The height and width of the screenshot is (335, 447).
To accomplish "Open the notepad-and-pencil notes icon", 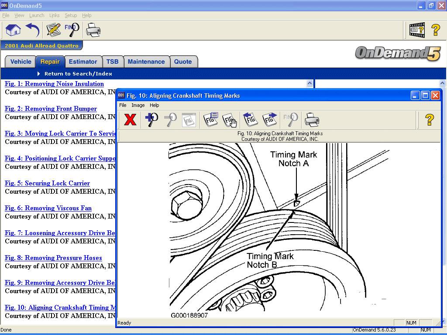I will pyautogui.click(x=53, y=30).
